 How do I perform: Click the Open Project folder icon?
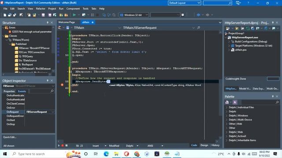(34, 15)
